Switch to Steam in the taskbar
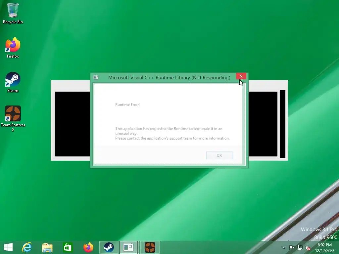Image resolution: width=339 pixels, height=254 pixels. pyautogui.click(x=109, y=247)
